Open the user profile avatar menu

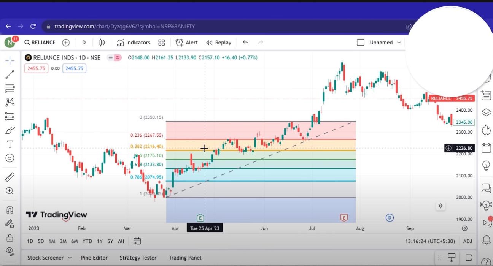pos(10,42)
